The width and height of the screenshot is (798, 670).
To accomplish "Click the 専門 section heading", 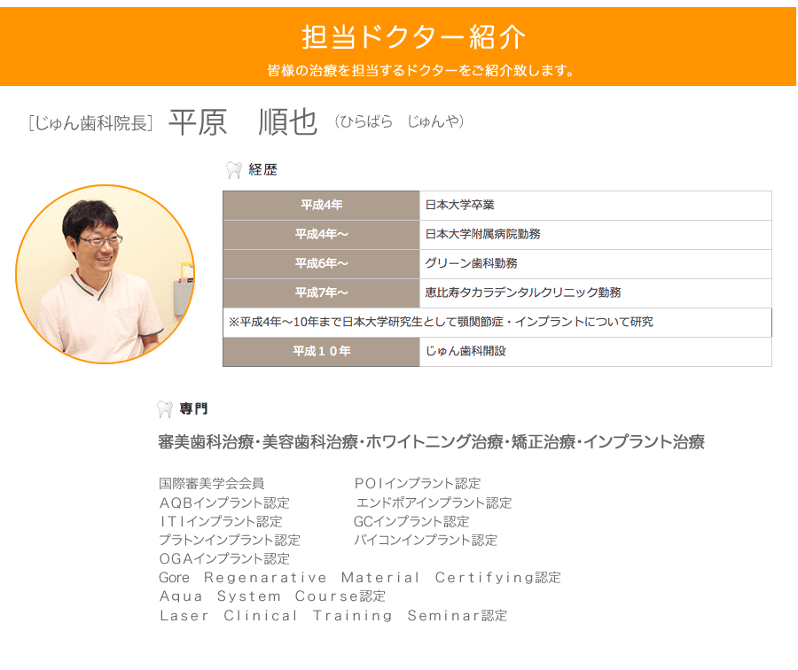I will click(x=193, y=409).
